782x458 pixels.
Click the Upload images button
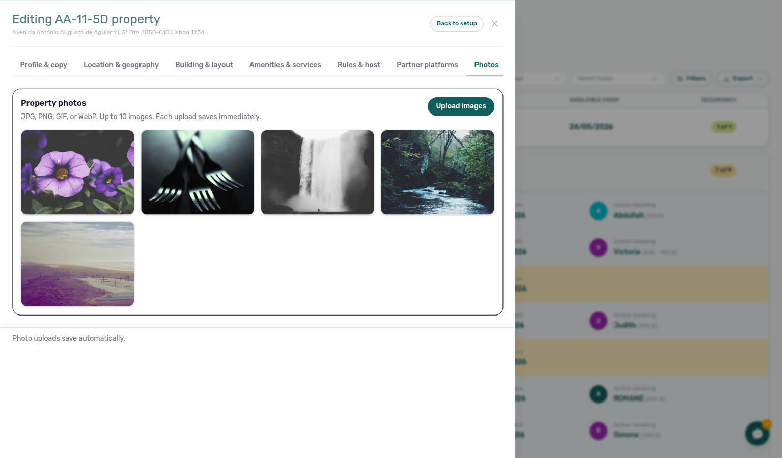click(461, 106)
